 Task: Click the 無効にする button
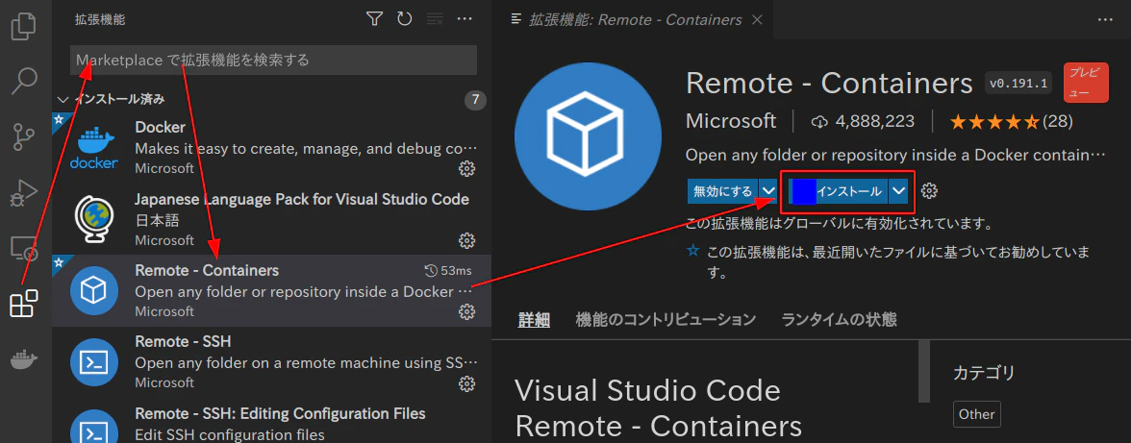[x=722, y=191]
